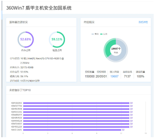
Task: Click the 20/05/01 授权期限 value
Action: [x=101, y=76]
